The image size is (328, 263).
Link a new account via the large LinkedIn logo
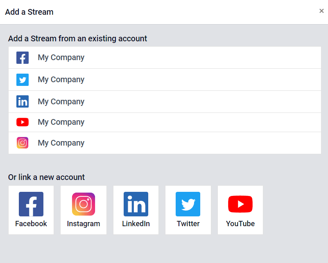click(136, 204)
